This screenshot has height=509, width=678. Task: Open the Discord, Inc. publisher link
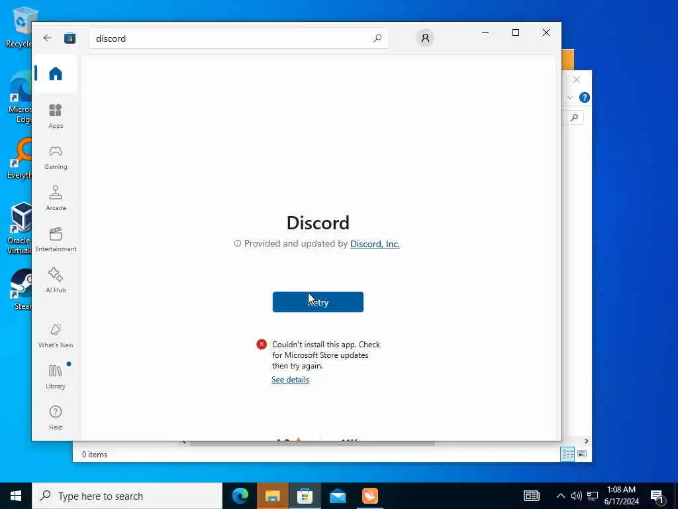tap(375, 244)
